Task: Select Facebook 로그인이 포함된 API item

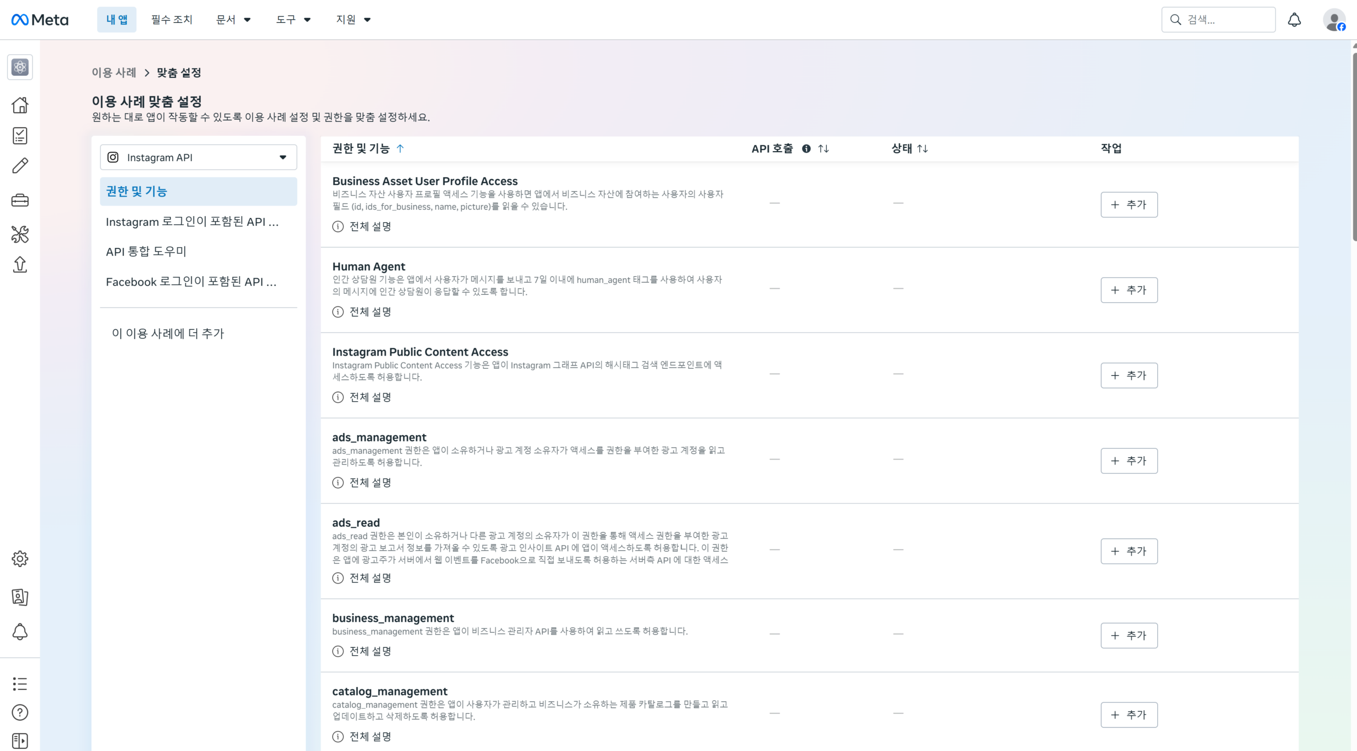Action: [198, 281]
